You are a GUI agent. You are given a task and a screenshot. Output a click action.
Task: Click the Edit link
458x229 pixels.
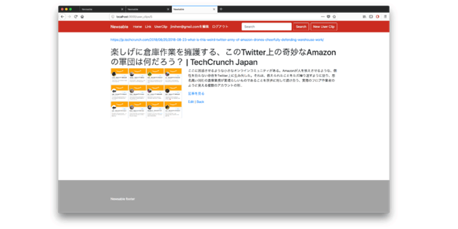click(191, 102)
